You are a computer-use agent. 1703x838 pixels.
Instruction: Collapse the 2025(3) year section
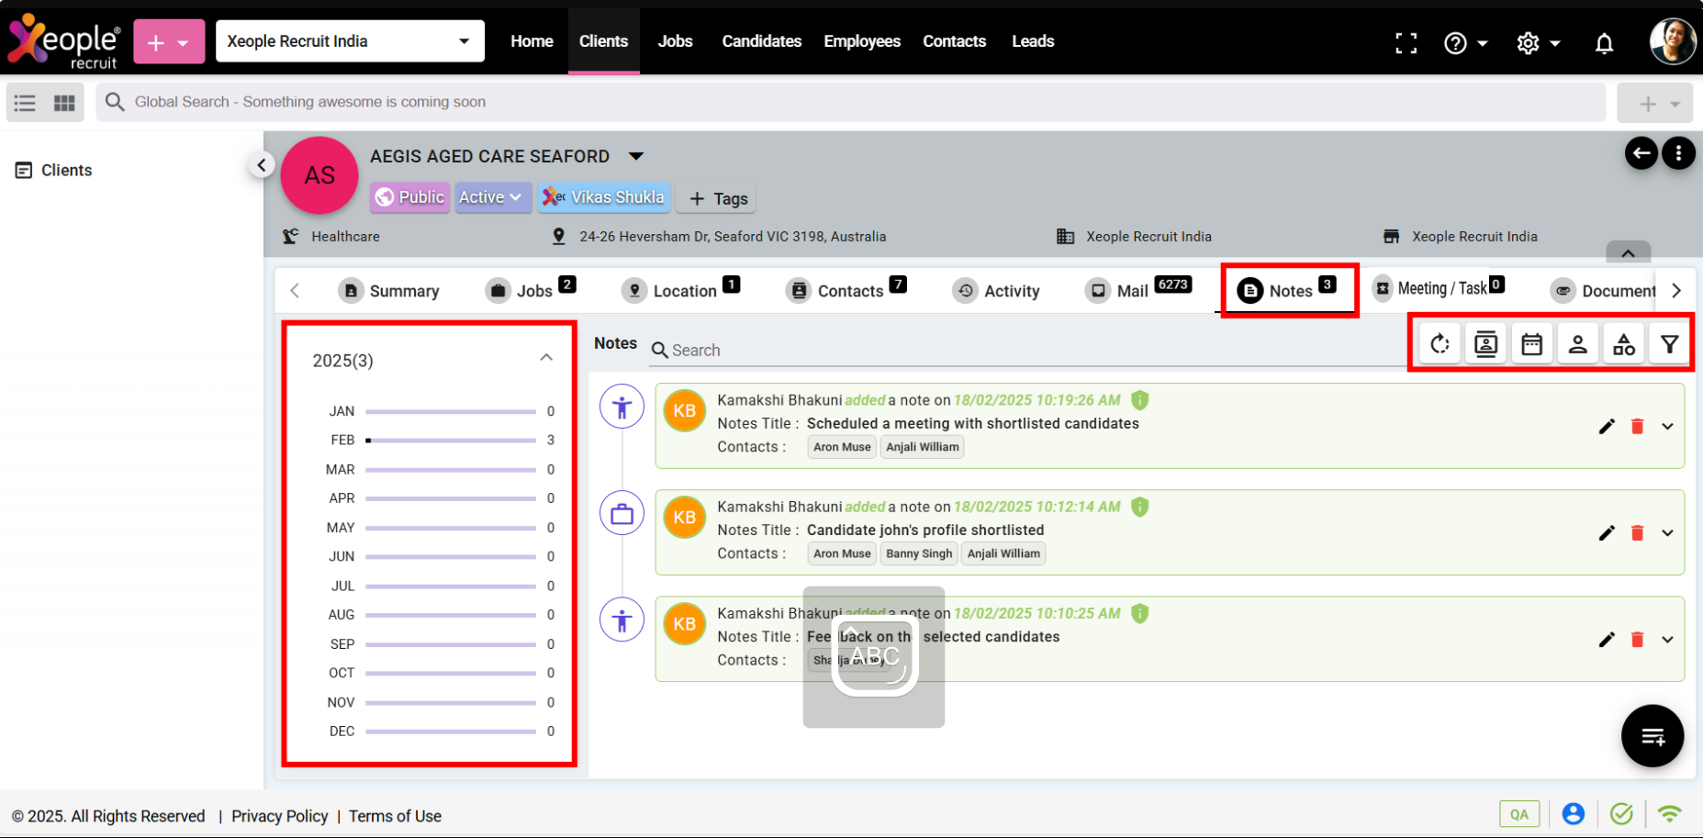[x=546, y=358]
